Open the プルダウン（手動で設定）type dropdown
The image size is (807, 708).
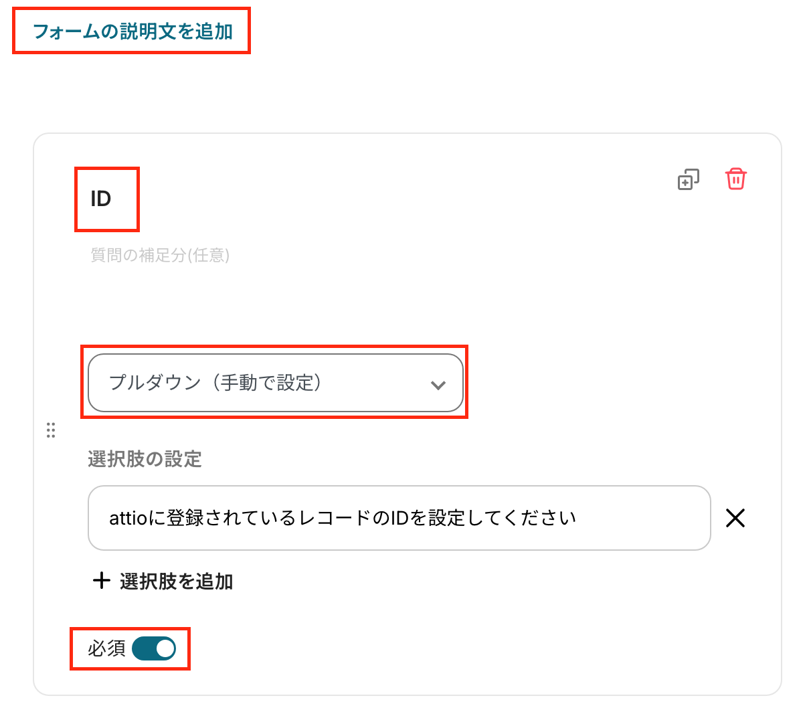pos(275,383)
